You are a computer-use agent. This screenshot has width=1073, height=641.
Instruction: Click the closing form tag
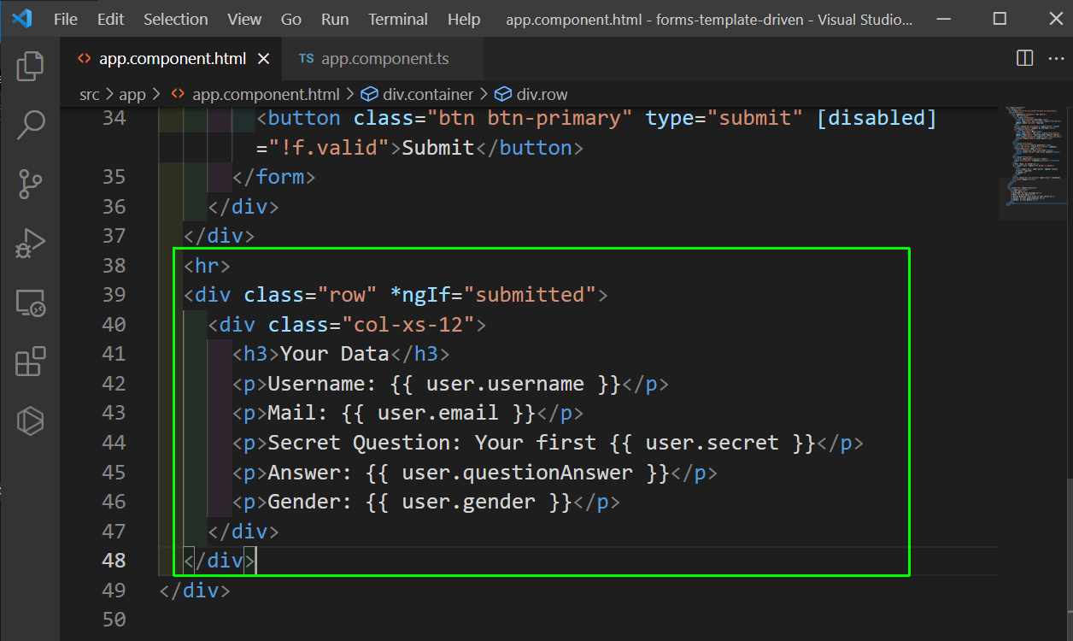(x=274, y=177)
